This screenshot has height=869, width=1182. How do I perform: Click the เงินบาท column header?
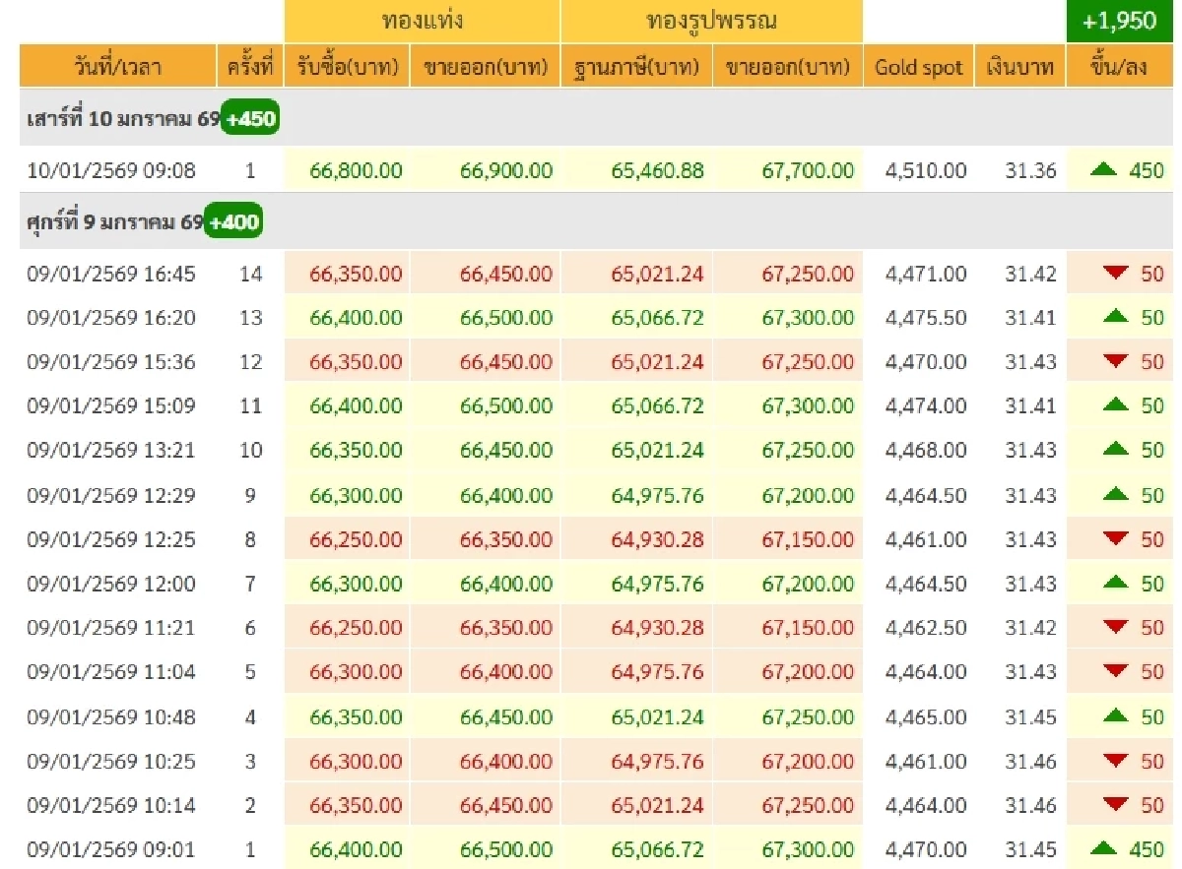(1019, 68)
